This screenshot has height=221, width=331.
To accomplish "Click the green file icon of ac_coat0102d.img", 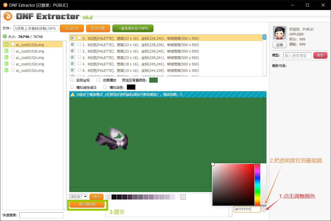I will click(x=6, y=64).
